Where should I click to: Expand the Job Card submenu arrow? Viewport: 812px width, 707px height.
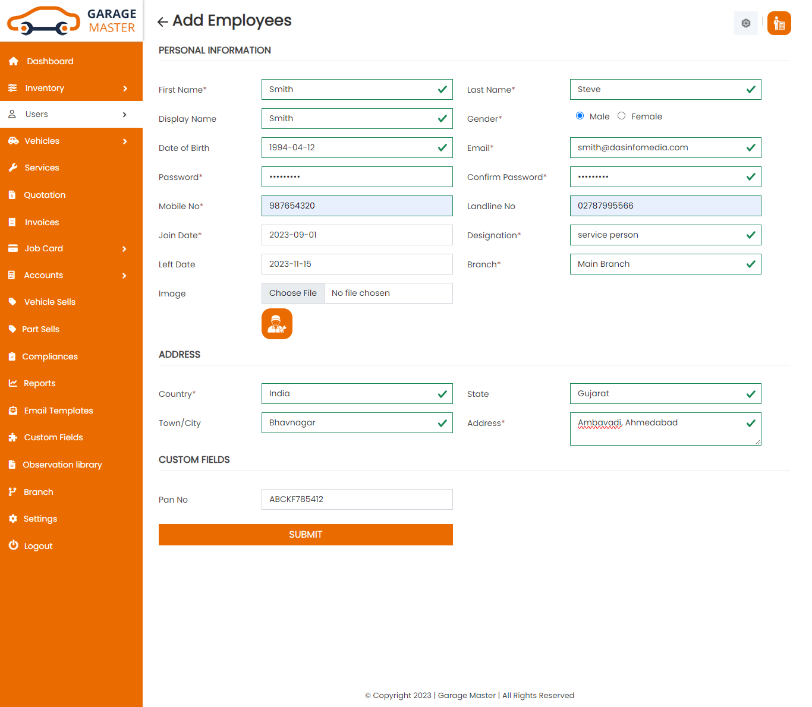[124, 249]
